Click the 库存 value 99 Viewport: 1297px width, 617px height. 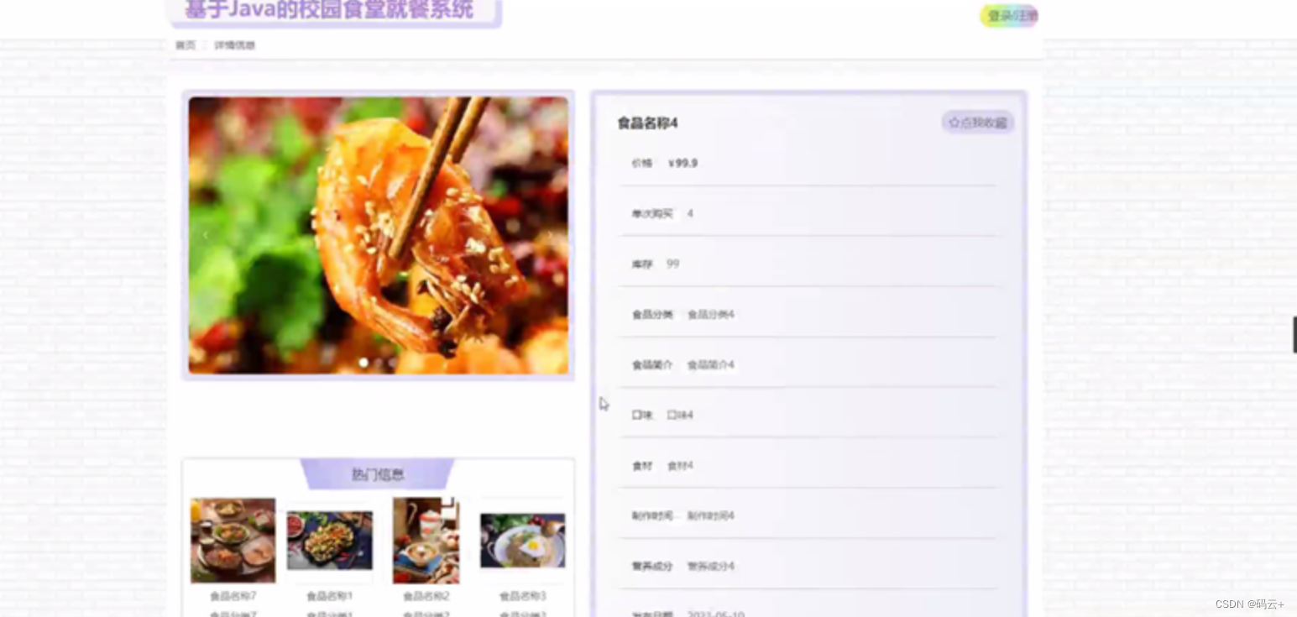672,264
